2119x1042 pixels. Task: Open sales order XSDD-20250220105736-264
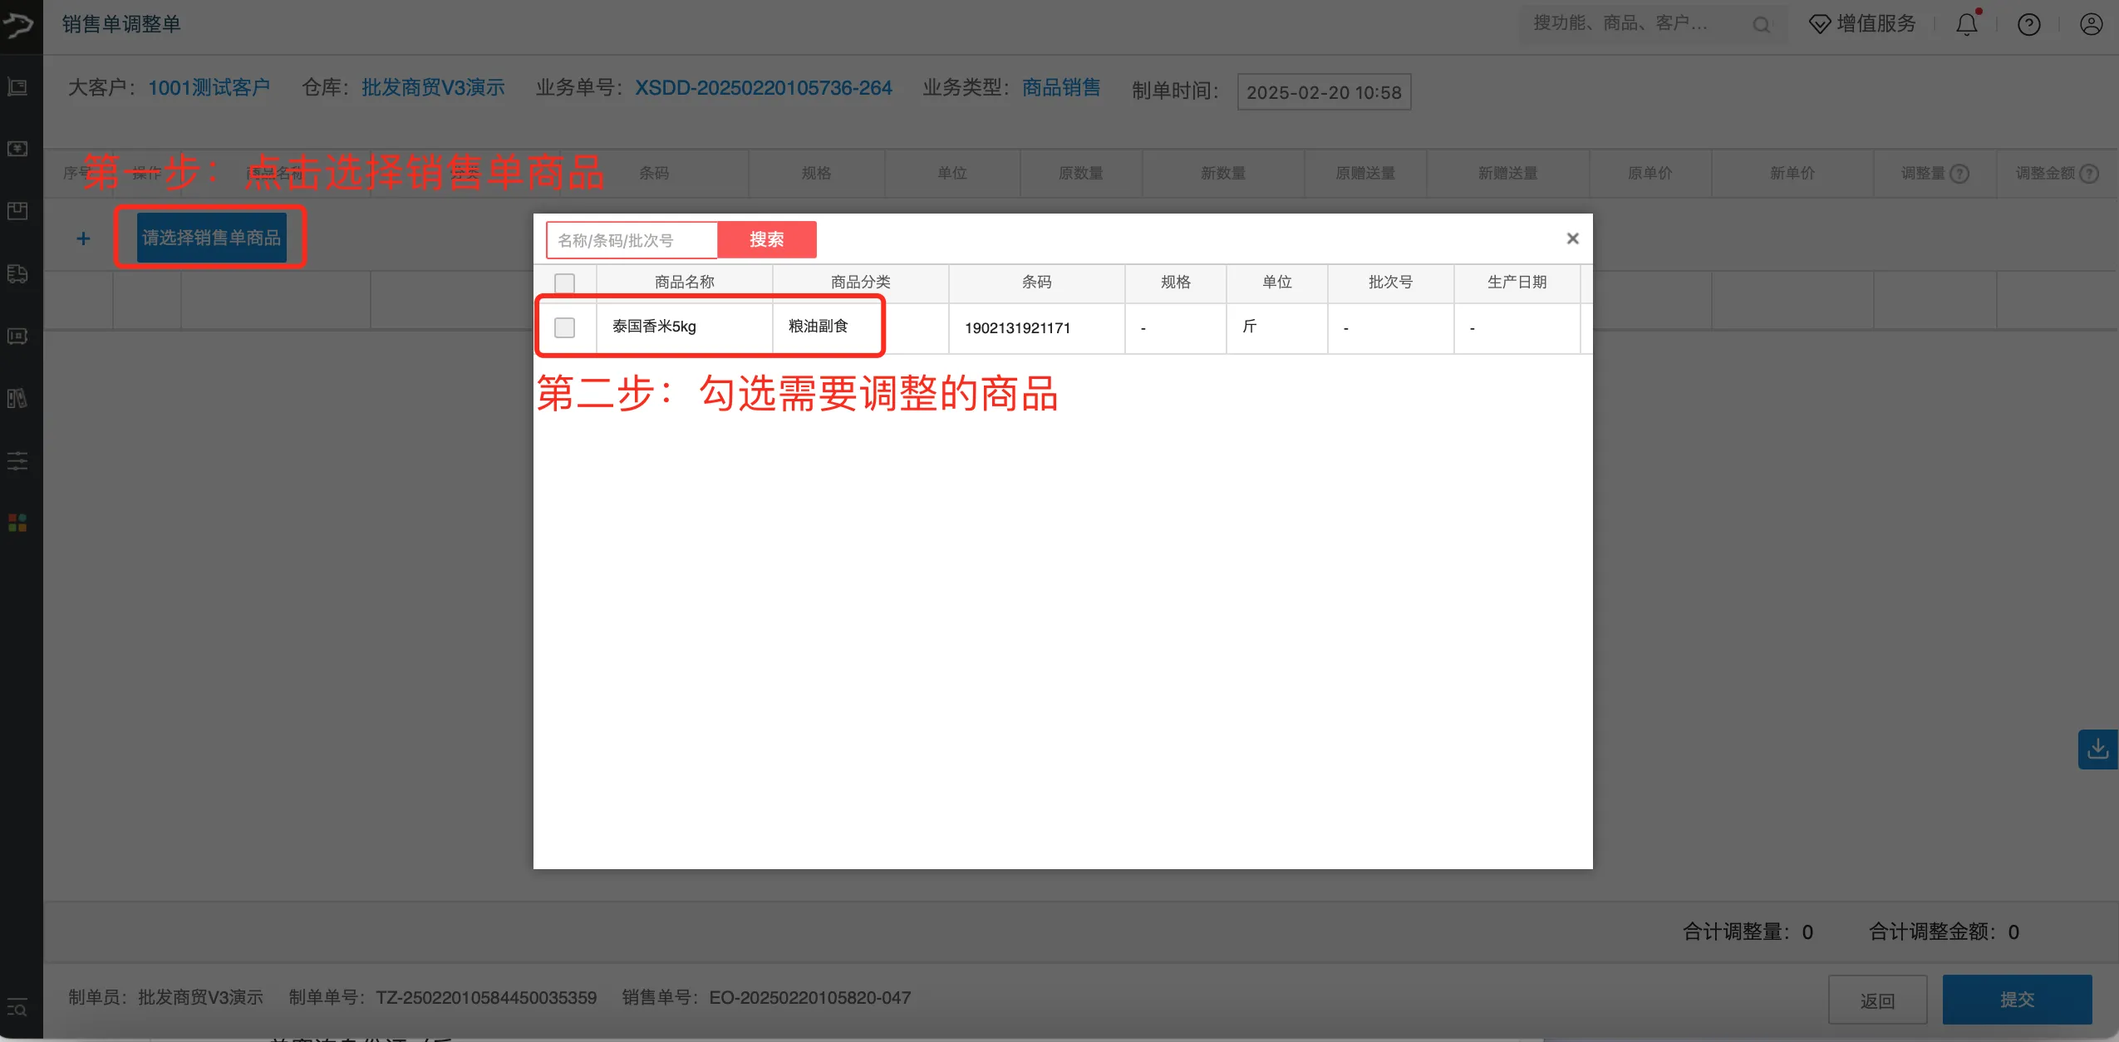tap(764, 87)
